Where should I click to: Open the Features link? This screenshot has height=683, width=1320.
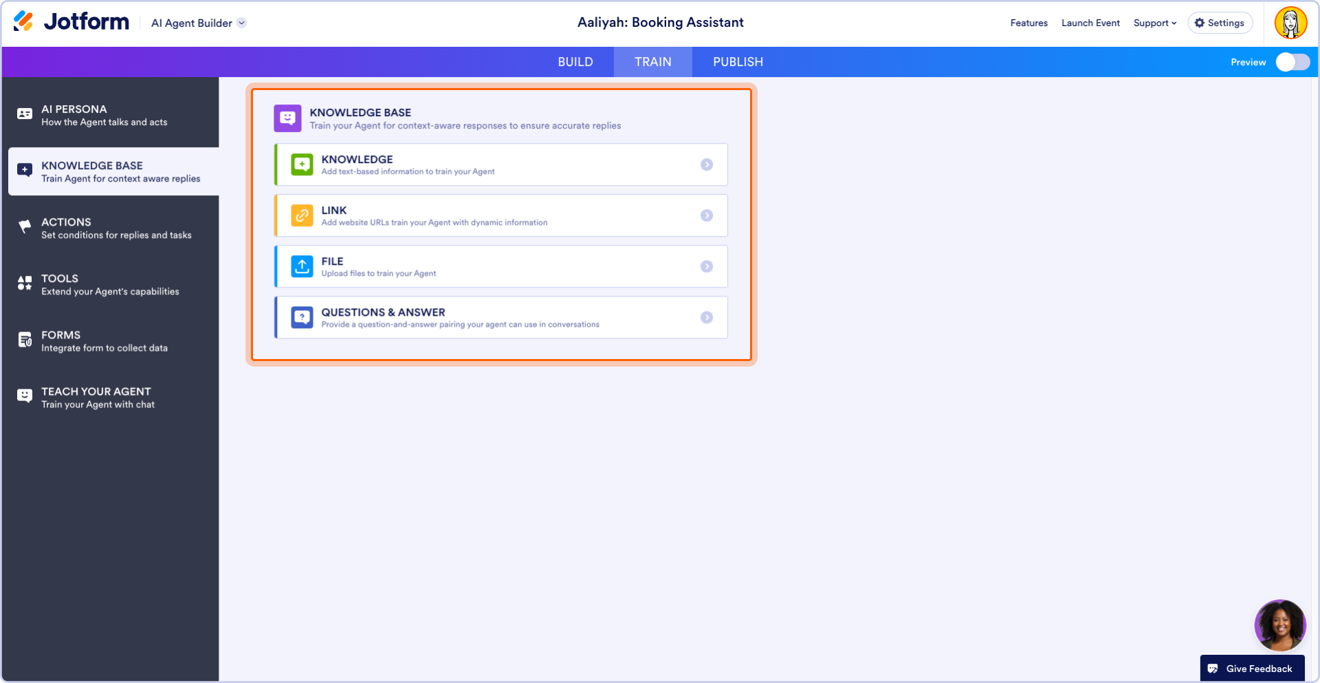click(x=1028, y=23)
